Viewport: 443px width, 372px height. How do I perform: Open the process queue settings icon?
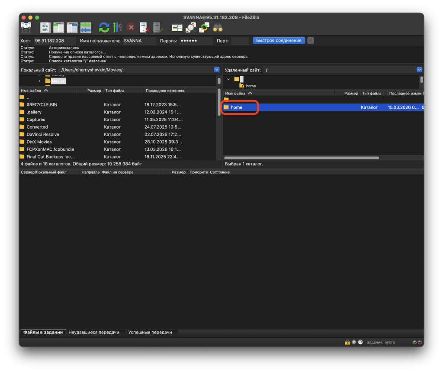point(118,28)
